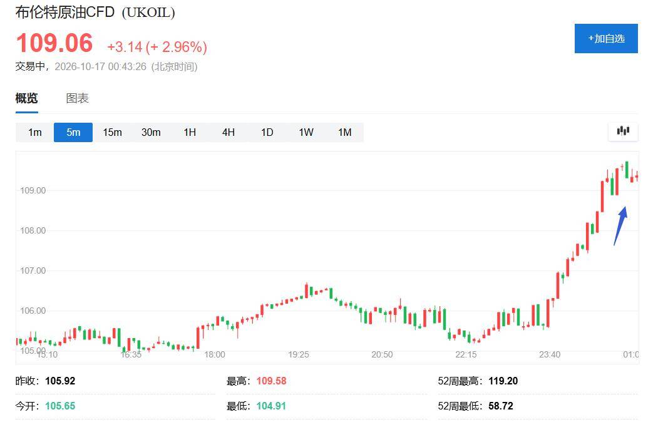Viewport: 658px width, 427px height.
Task: Click the 52周最高 119.20 value
Action: pyautogui.click(x=503, y=381)
